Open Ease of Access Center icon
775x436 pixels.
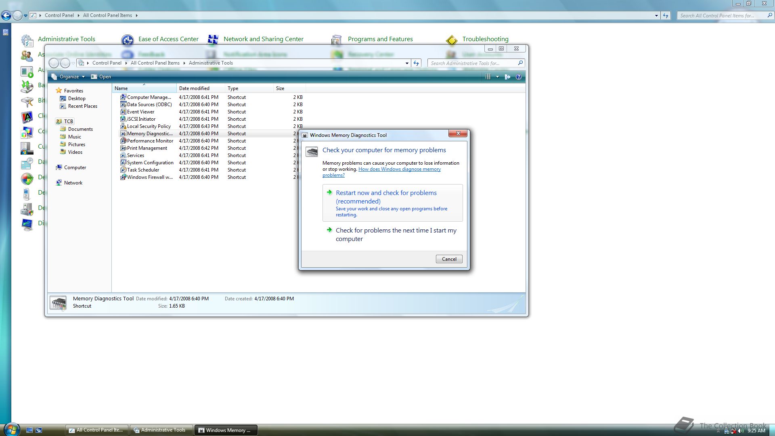(x=128, y=40)
